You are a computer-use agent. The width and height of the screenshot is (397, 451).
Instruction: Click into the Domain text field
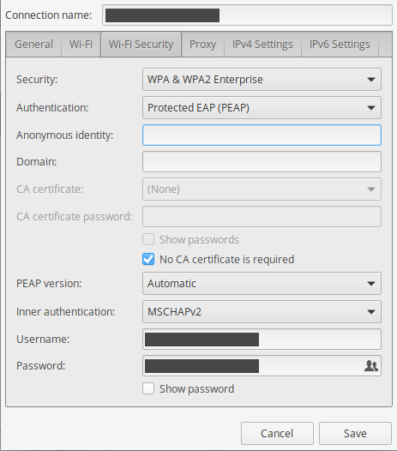(x=262, y=162)
